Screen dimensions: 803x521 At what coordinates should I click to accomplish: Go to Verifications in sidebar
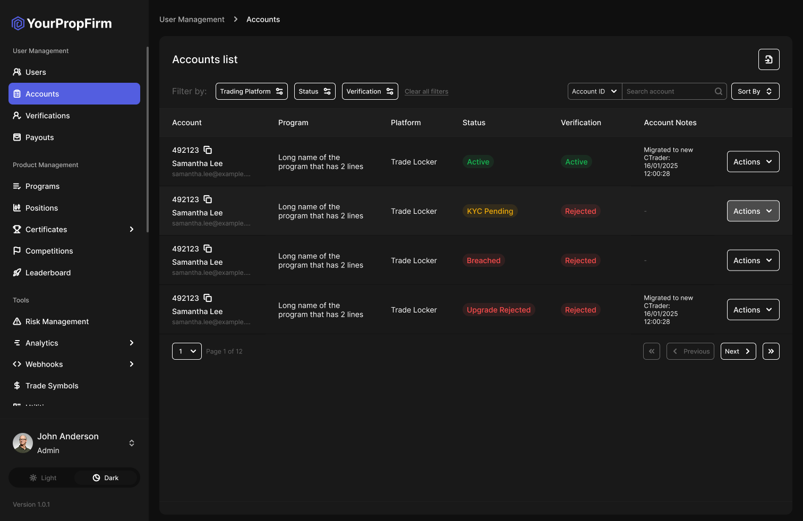(x=47, y=116)
